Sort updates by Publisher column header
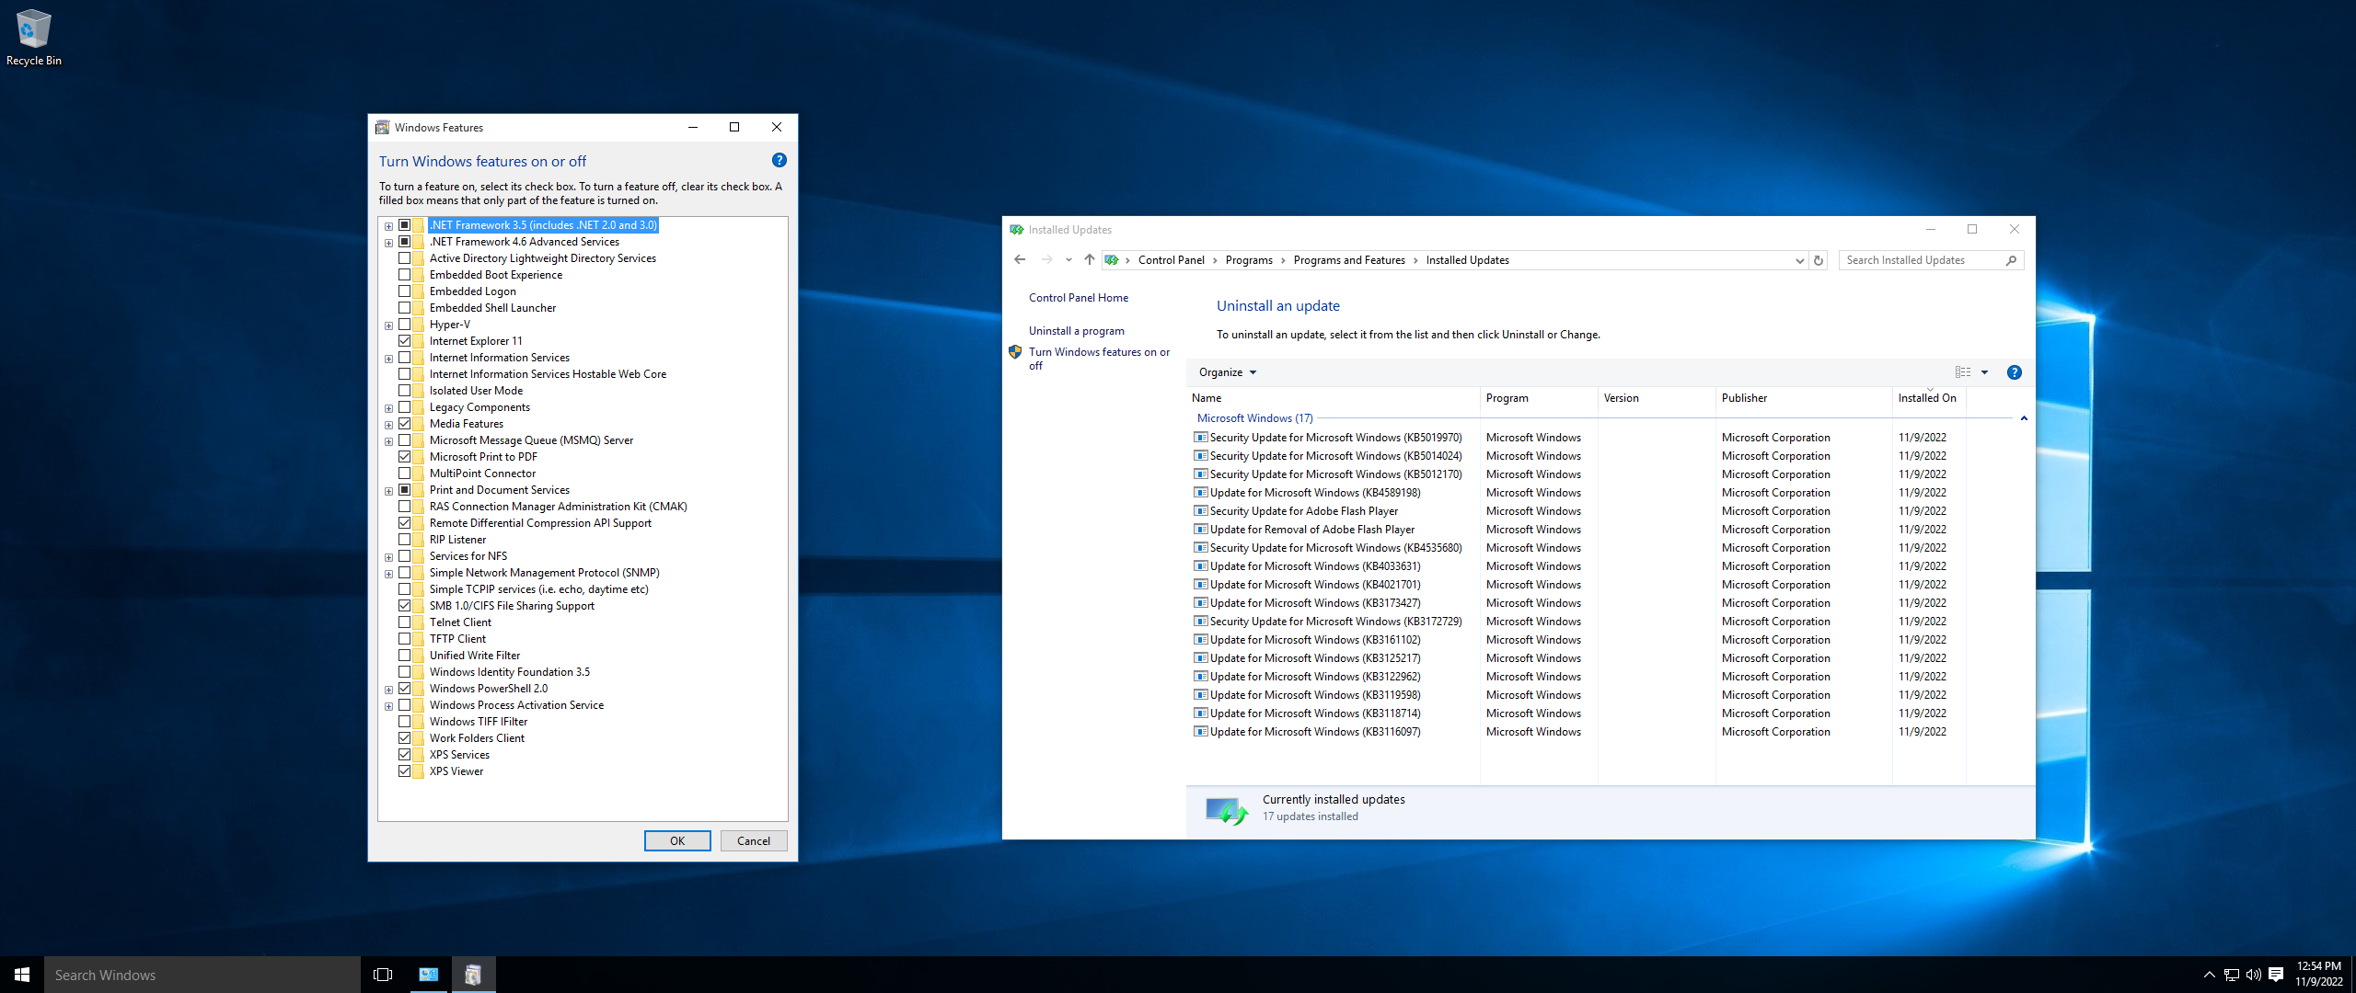Image resolution: width=2356 pixels, height=993 pixels. coord(1804,398)
